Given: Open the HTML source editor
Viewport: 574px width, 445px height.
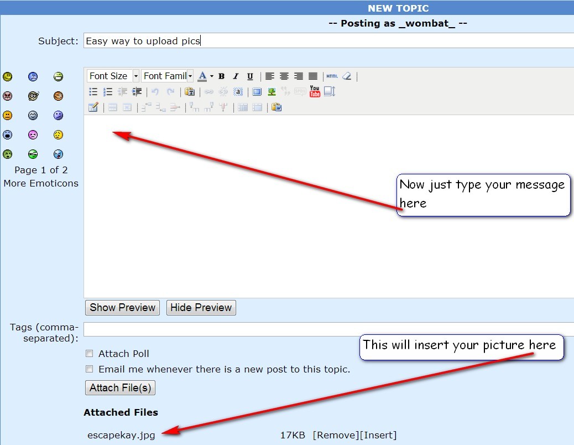Looking at the screenshot, I should [332, 76].
